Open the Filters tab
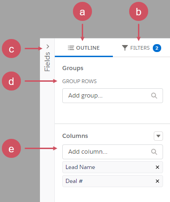Screen dimensions: 170x202 pos(141,48)
